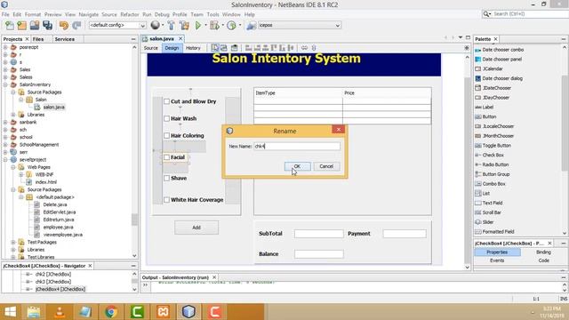The image size is (569, 320).
Task: Undo the last action via toolbar
Action: 64,26
